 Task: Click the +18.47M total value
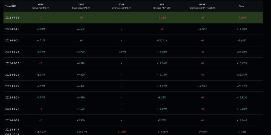pyautogui.click(x=242, y=63)
